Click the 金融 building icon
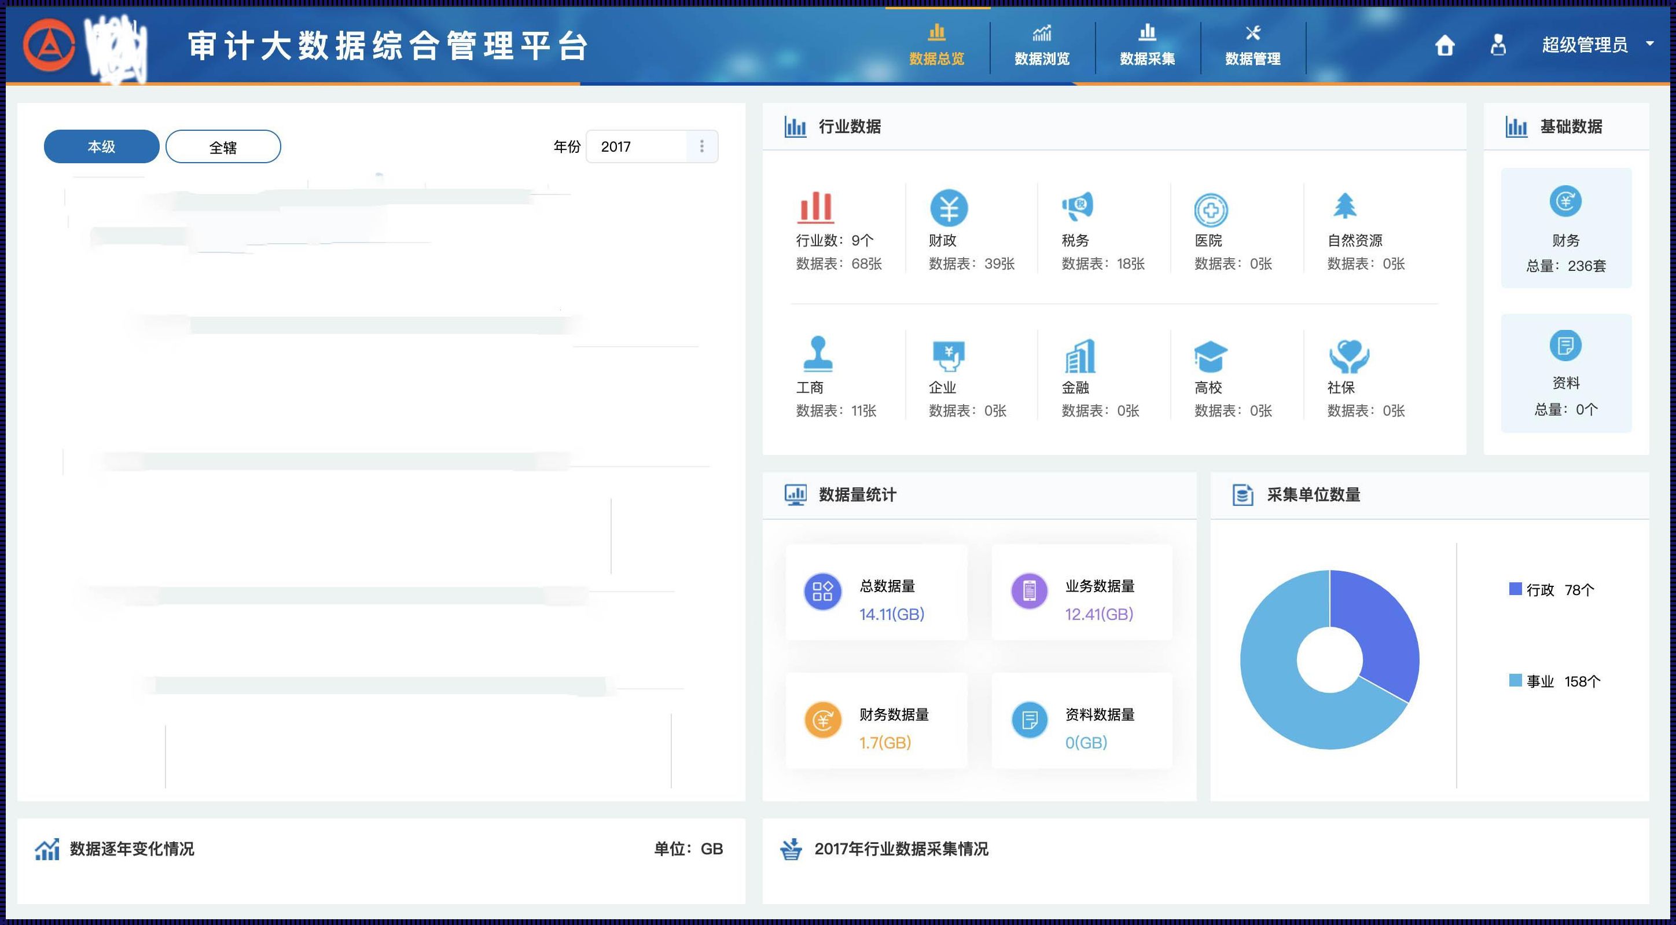 coord(1080,355)
